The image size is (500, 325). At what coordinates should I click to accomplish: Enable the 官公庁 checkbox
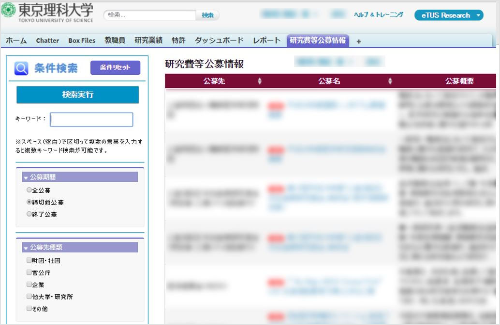29,272
